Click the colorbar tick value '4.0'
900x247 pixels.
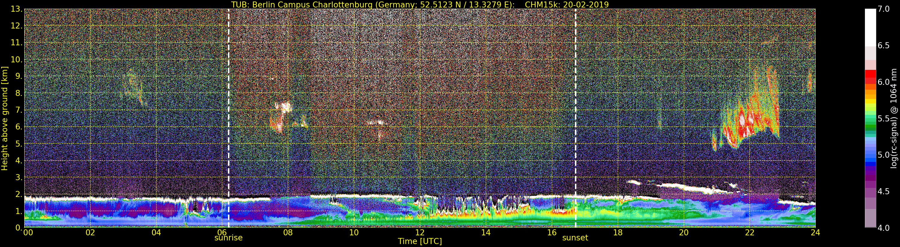(884, 228)
